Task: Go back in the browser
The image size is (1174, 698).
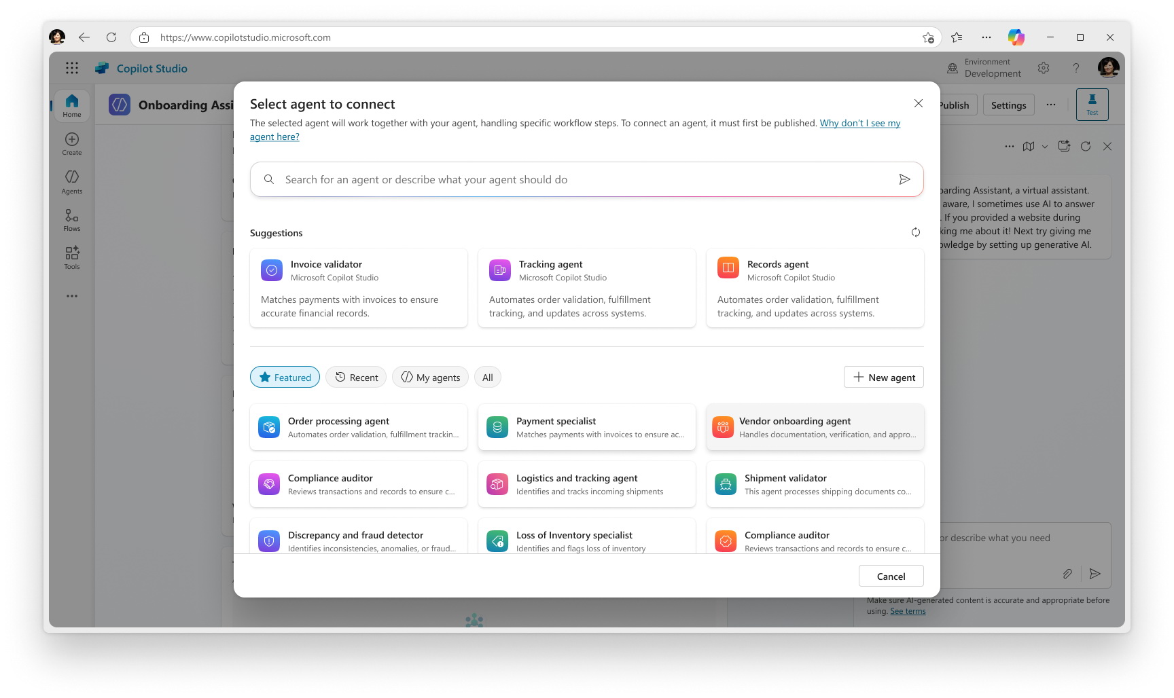Action: tap(84, 37)
